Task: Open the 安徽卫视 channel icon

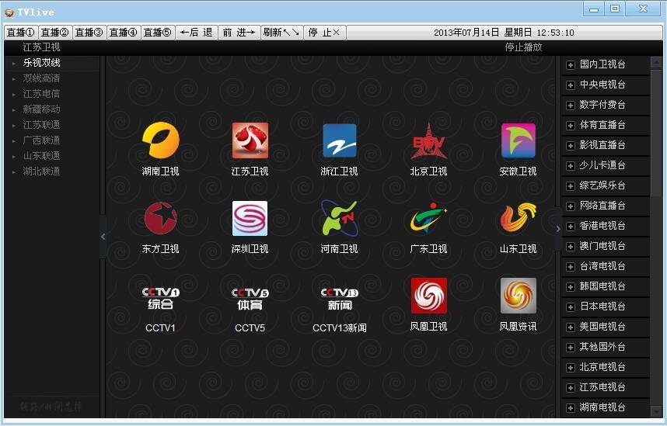Action: [x=518, y=140]
